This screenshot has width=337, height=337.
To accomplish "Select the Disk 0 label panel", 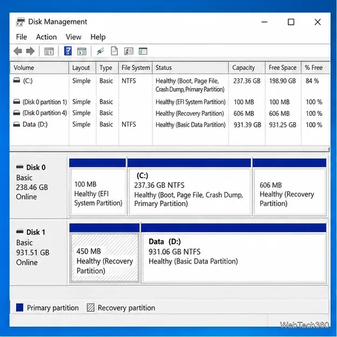I will 39,187.
